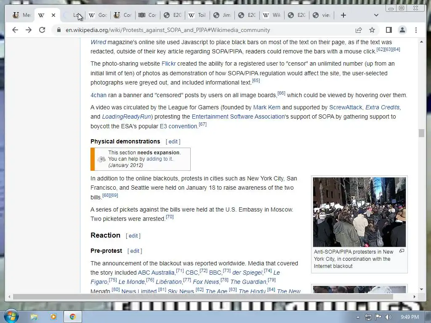
Task: Open the Entertainment Software Association link
Action: point(238,117)
